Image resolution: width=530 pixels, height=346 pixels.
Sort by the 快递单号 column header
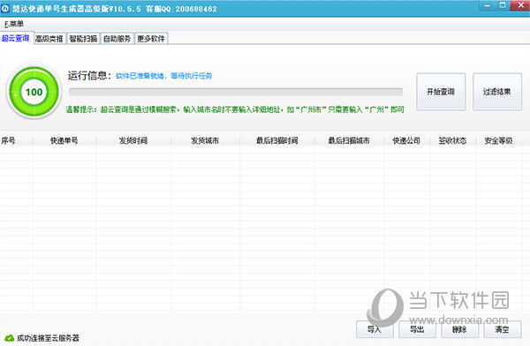[x=64, y=140]
